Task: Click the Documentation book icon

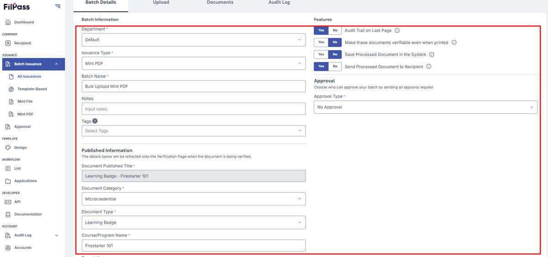Action: coord(8,214)
